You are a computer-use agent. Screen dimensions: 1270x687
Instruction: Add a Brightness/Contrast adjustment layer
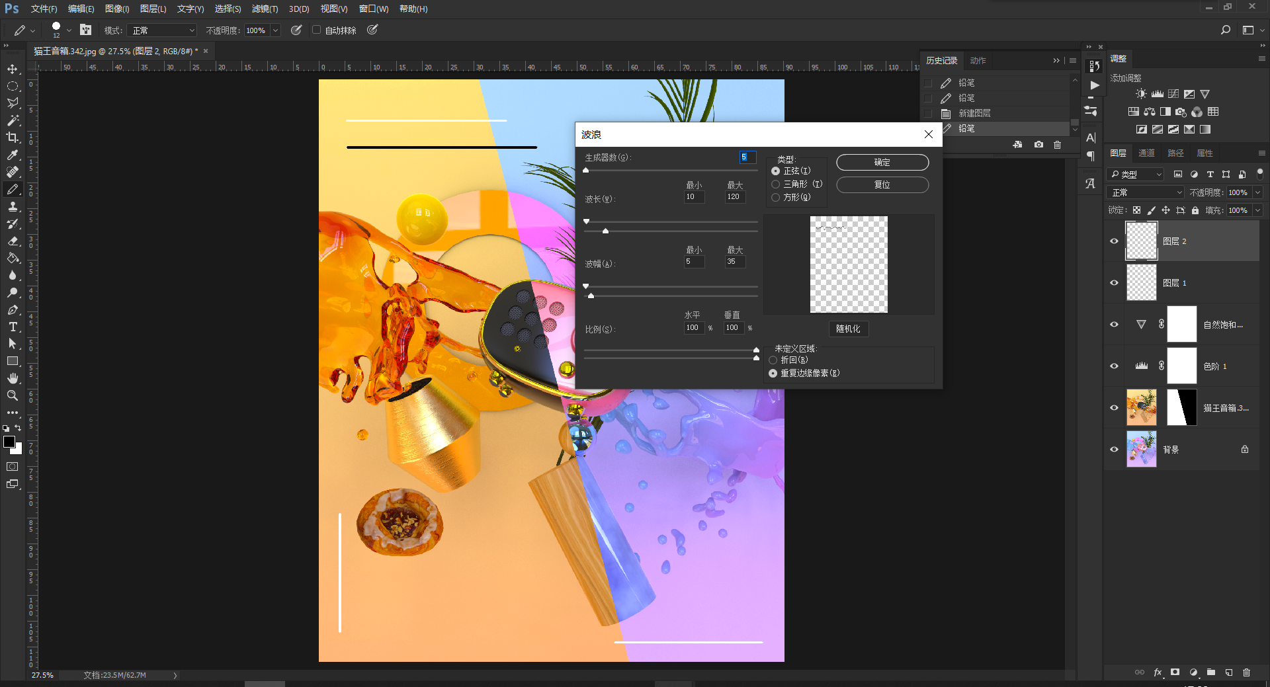pyautogui.click(x=1140, y=93)
